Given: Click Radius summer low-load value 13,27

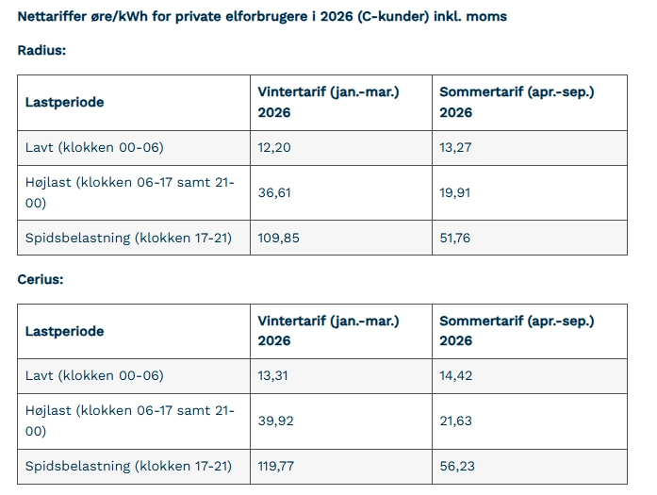Looking at the screenshot, I should 455,147.
